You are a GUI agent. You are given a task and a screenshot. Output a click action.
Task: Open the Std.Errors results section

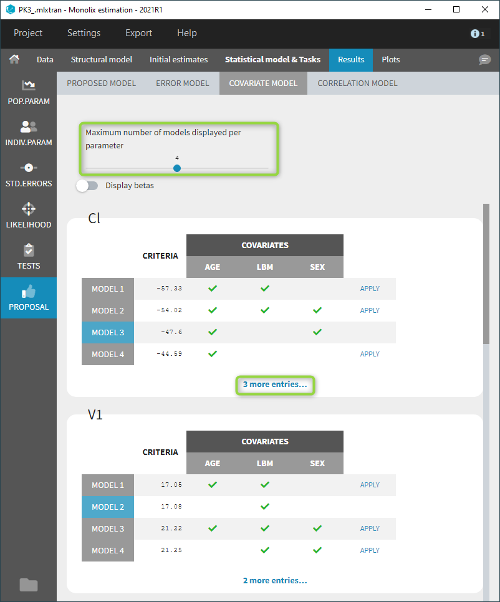coord(28,173)
